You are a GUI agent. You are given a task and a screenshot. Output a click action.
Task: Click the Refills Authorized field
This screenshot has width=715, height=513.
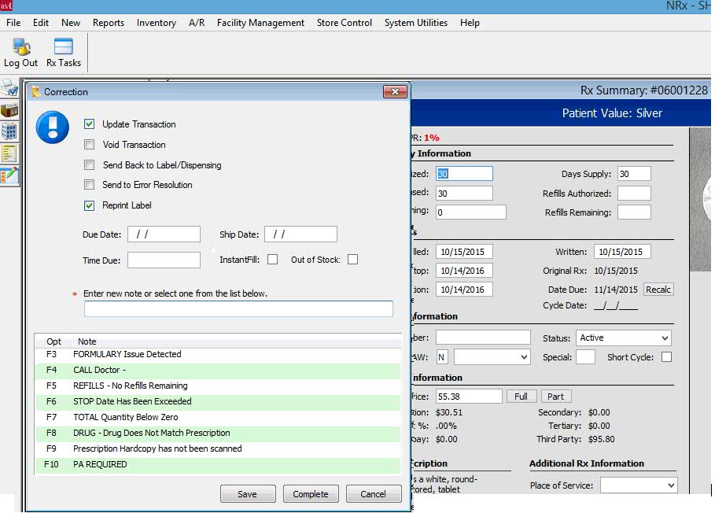click(634, 194)
